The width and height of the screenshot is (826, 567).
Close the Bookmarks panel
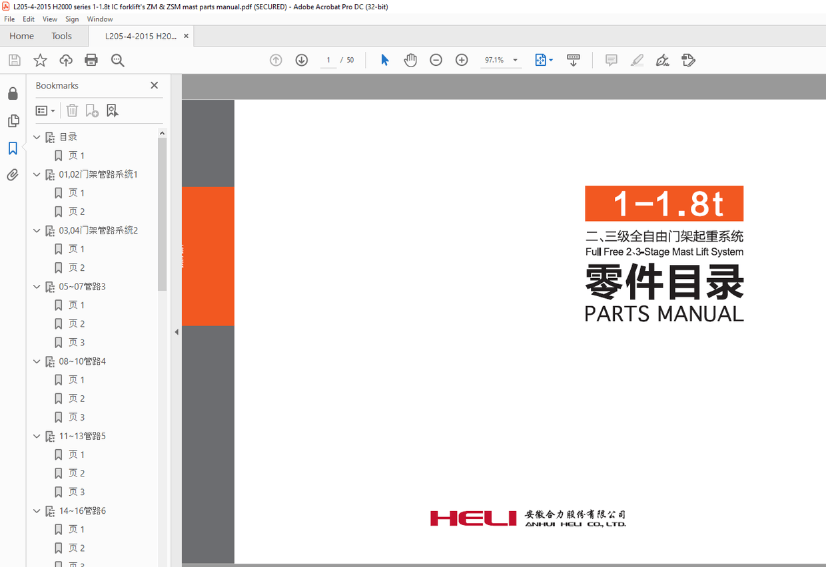pyautogui.click(x=155, y=85)
